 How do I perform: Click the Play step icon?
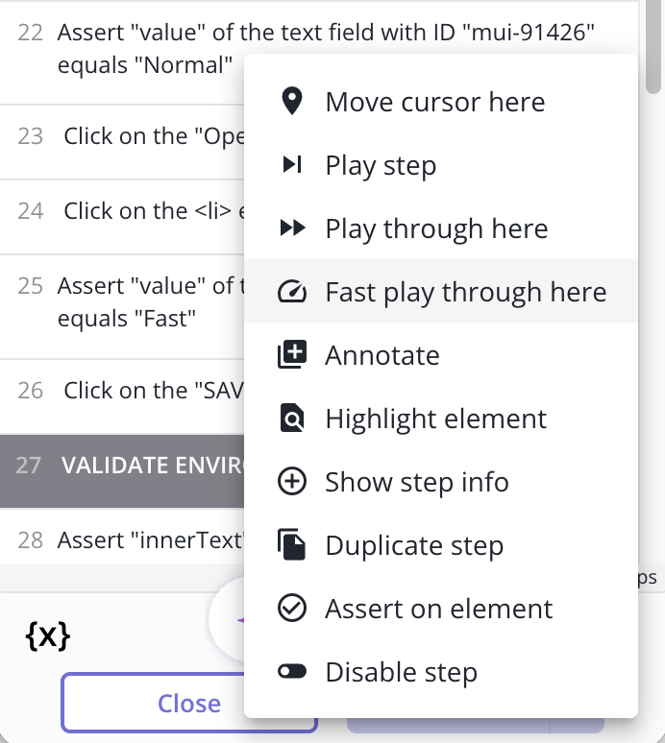coord(292,164)
